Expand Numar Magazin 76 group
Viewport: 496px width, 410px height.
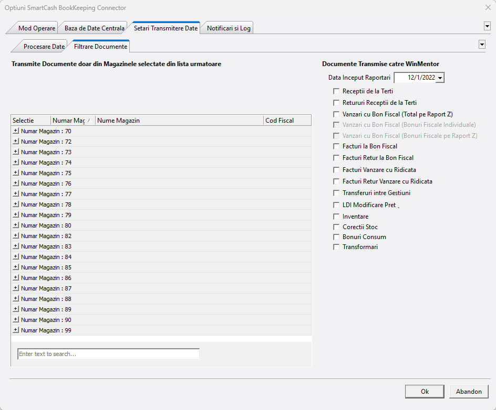[x=16, y=183]
